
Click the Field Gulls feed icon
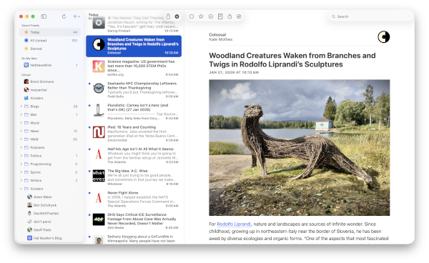point(99,89)
